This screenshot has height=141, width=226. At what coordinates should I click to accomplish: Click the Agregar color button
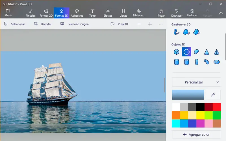196,135
